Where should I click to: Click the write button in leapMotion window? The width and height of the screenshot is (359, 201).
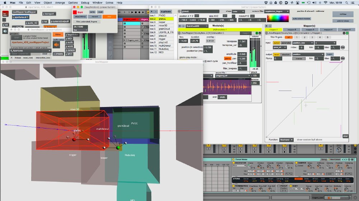[92, 12]
